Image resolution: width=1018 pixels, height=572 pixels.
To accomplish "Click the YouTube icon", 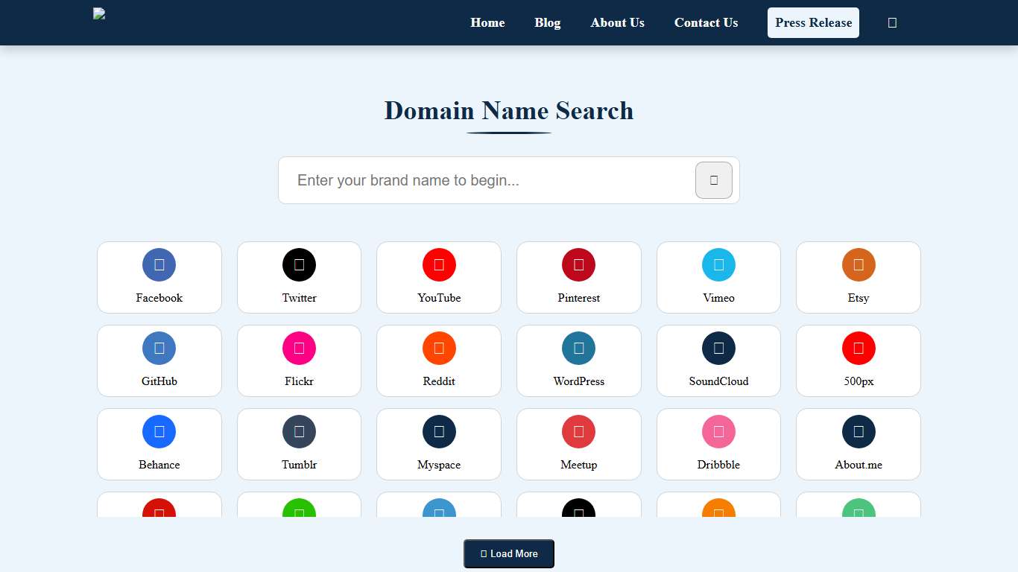I will [439, 264].
